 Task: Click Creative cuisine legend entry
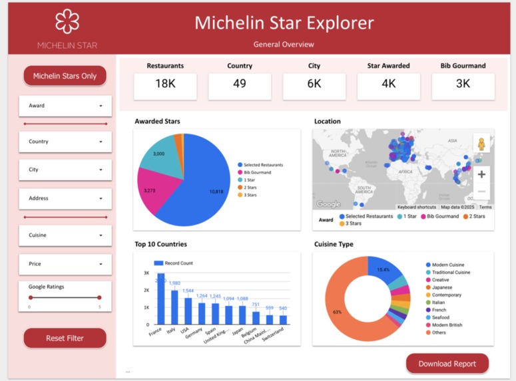pos(437,280)
